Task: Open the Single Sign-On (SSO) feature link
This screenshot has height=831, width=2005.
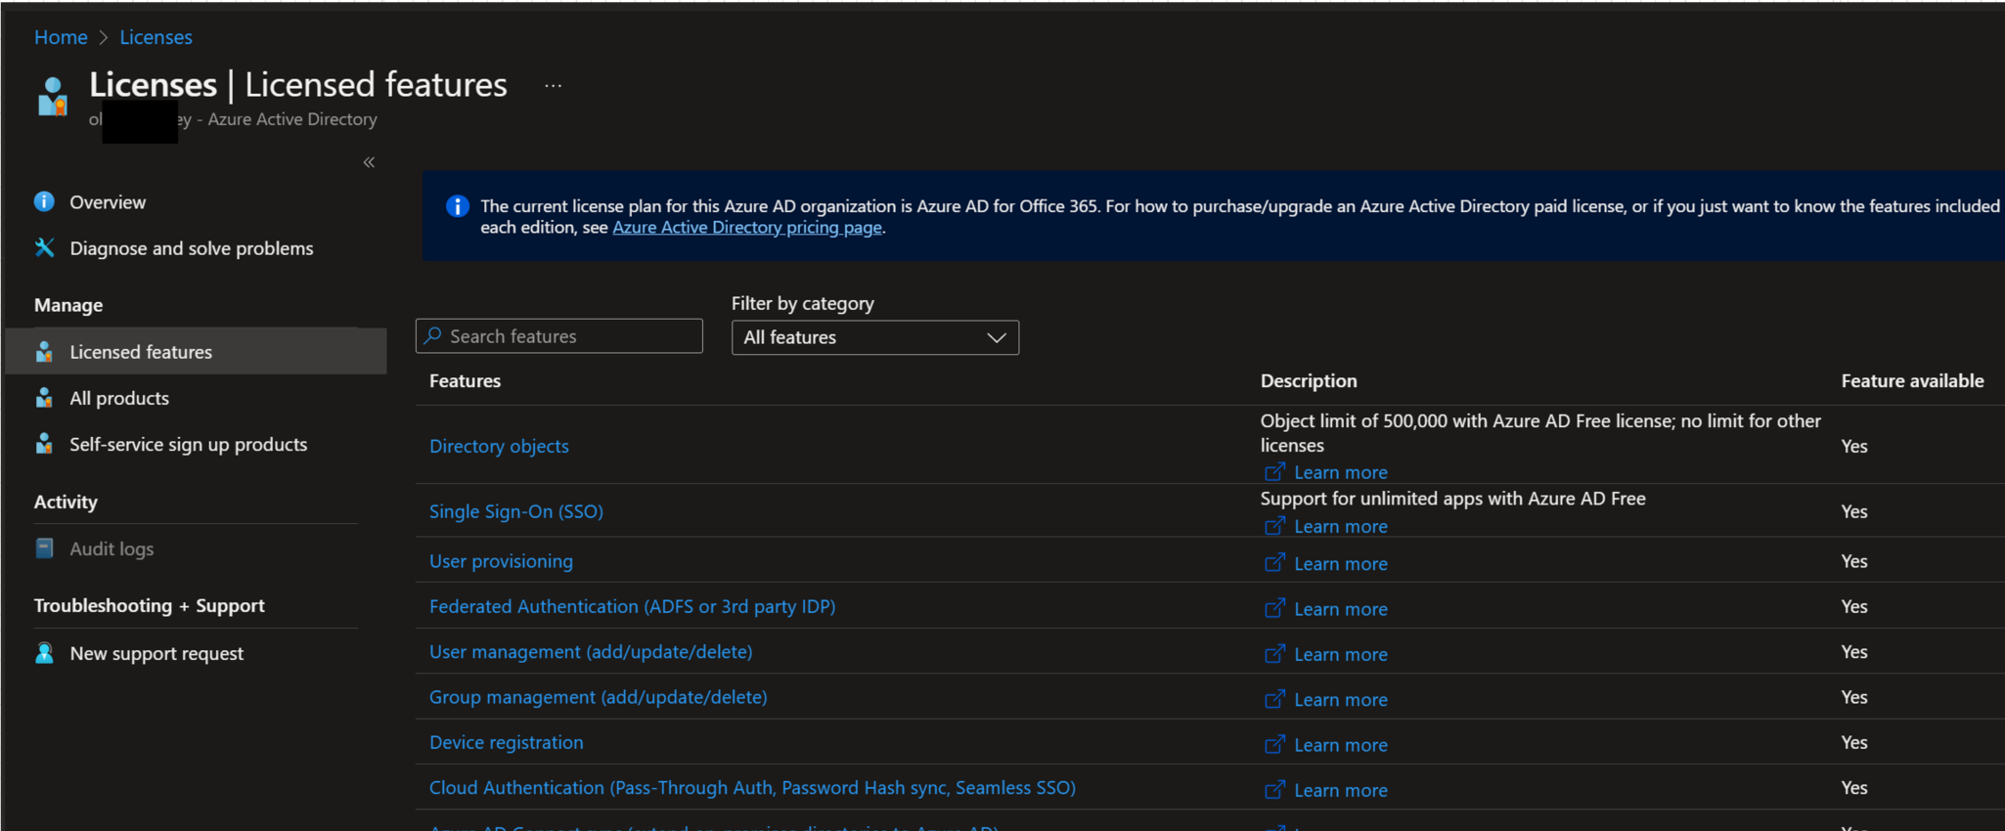Action: point(516,511)
